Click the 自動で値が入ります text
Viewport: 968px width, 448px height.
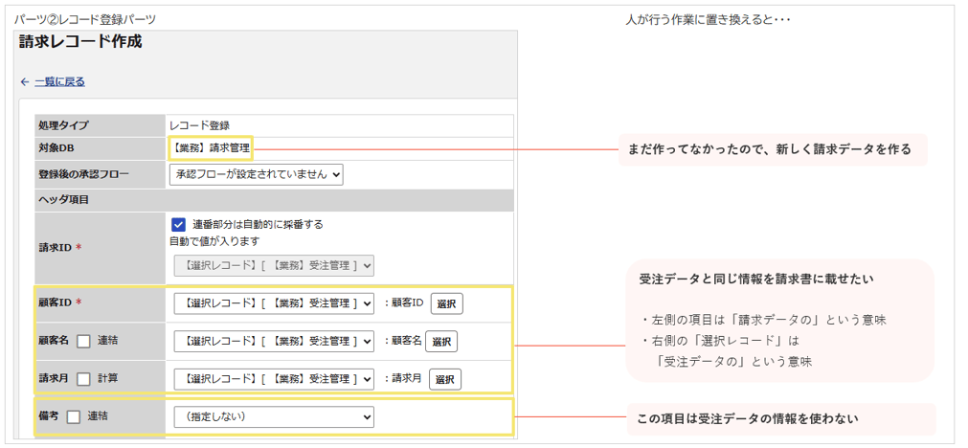(214, 241)
